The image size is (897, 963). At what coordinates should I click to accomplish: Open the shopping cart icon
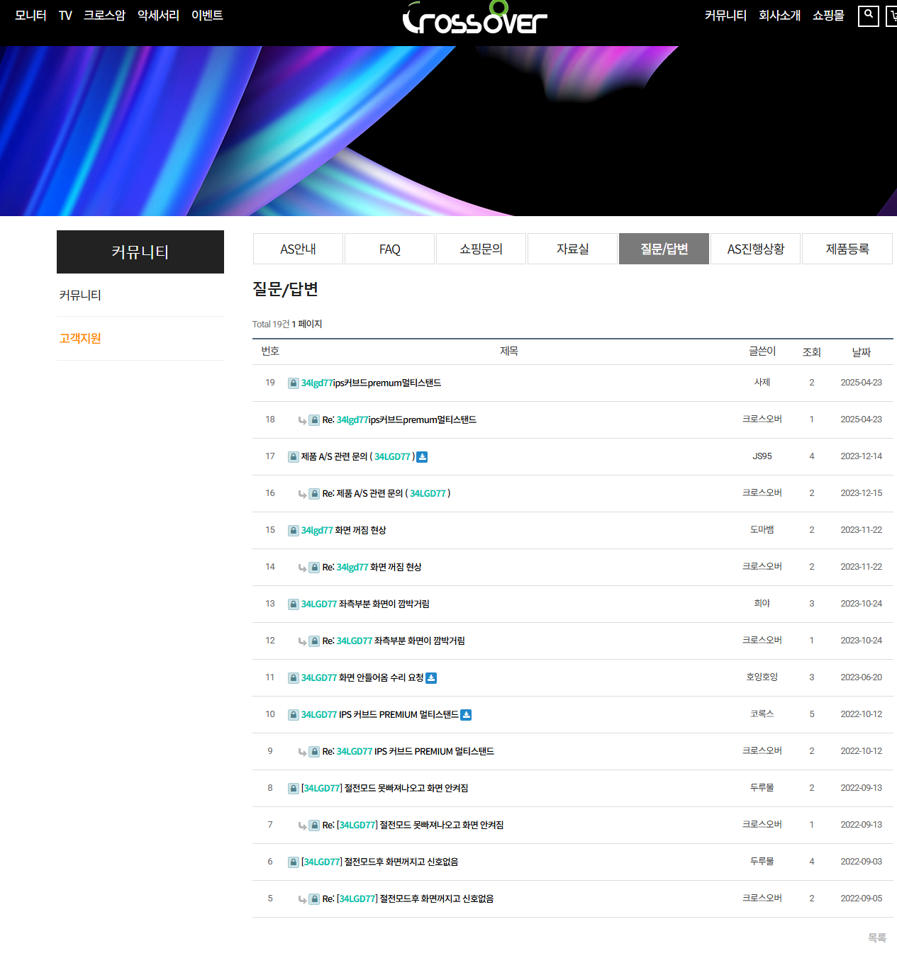pyautogui.click(x=892, y=16)
